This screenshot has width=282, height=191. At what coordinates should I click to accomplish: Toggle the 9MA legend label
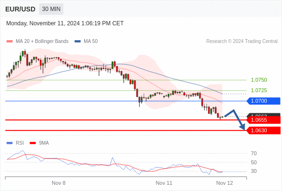[x=44, y=143]
